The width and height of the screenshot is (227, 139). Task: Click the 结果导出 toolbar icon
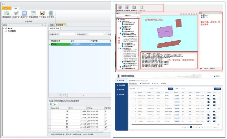click(x=134, y=8)
